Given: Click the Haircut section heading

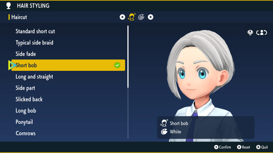Looking at the screenshot, I should pos(19,17).
